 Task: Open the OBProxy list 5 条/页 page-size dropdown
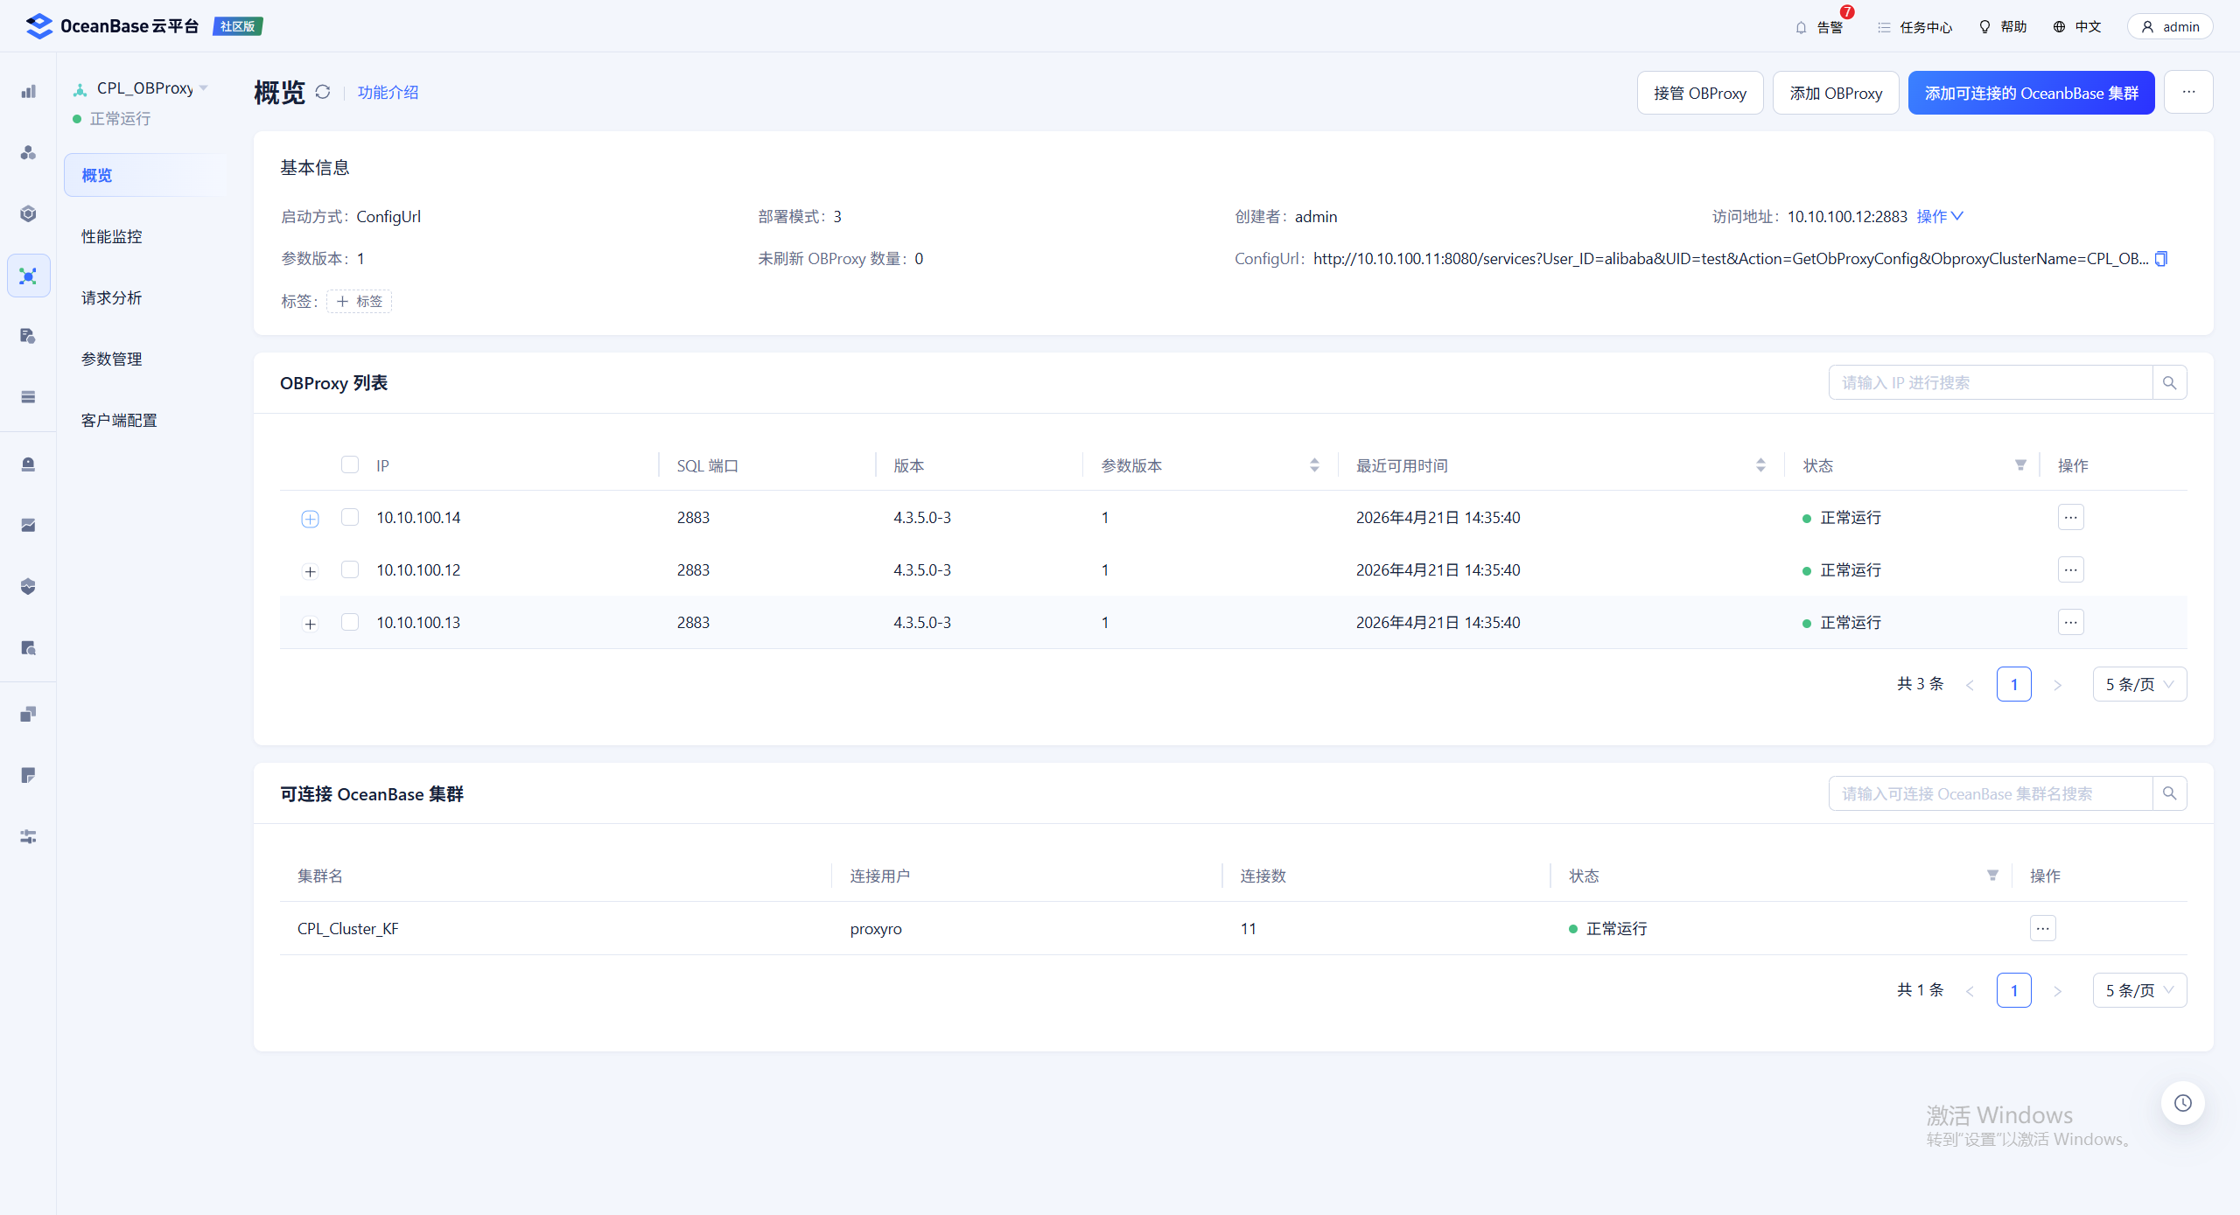click(x=2139, y=684)
